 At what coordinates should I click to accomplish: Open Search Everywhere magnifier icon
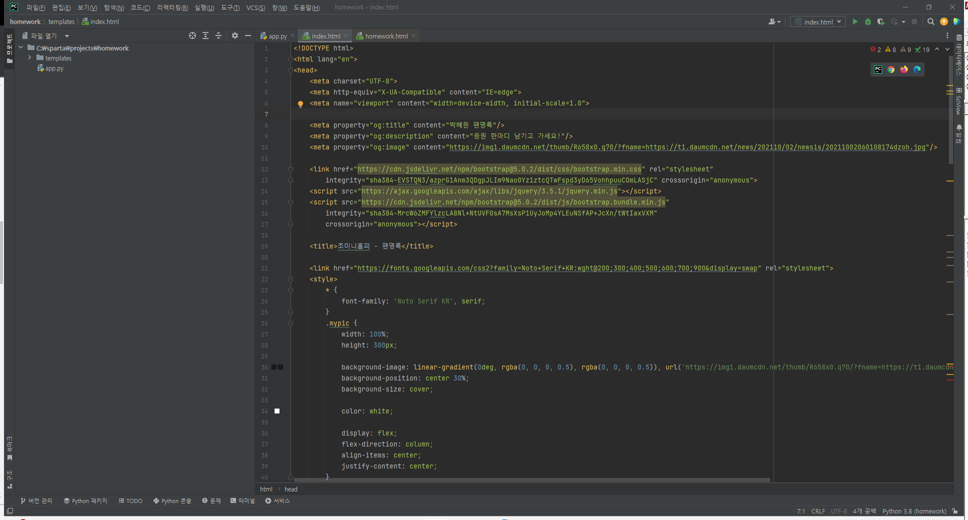(x=930, y=21)
